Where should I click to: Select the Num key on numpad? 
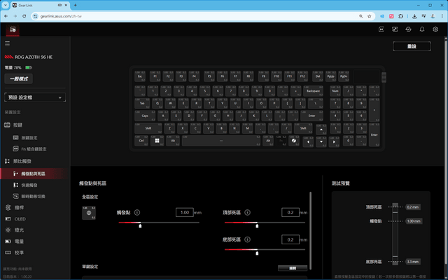(335, 91)
